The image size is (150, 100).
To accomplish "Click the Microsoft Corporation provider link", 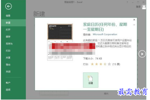I will click(x=105, y=34).
